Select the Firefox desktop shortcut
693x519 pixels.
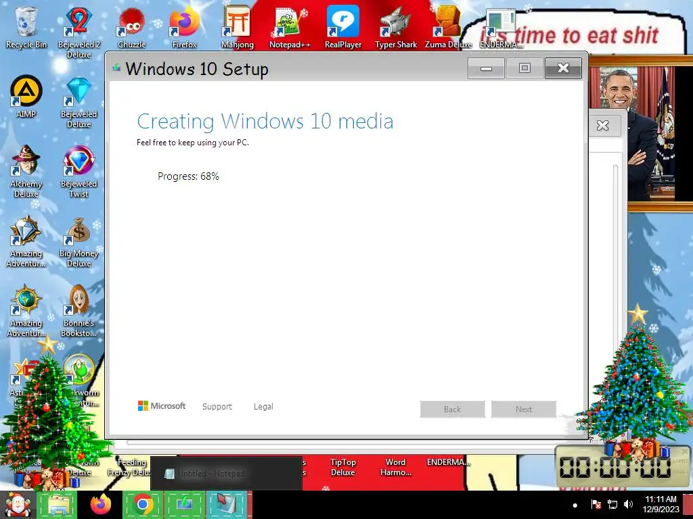pos(184,27)
